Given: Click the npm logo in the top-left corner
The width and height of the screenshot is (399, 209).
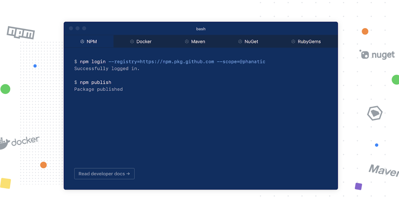Looking at the screenshot, I should 21,32.
